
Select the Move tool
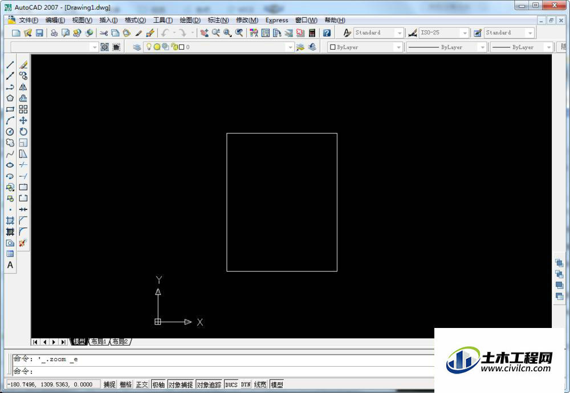pyautogui.click(x=23, y=120)
